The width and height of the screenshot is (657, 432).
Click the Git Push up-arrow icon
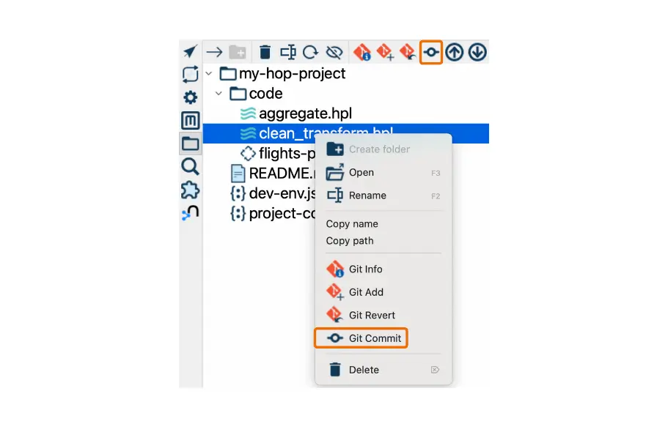click(x=454, y=52)
